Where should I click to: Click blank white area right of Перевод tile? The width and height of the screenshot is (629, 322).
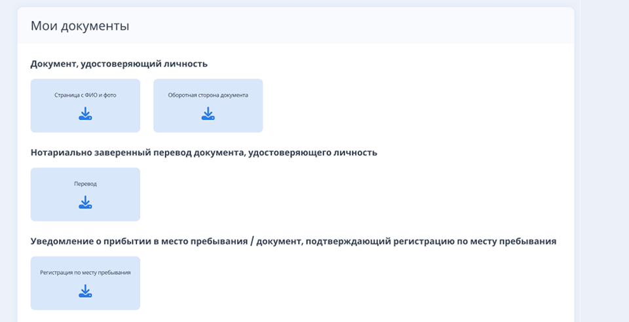(x=328, y=194)
